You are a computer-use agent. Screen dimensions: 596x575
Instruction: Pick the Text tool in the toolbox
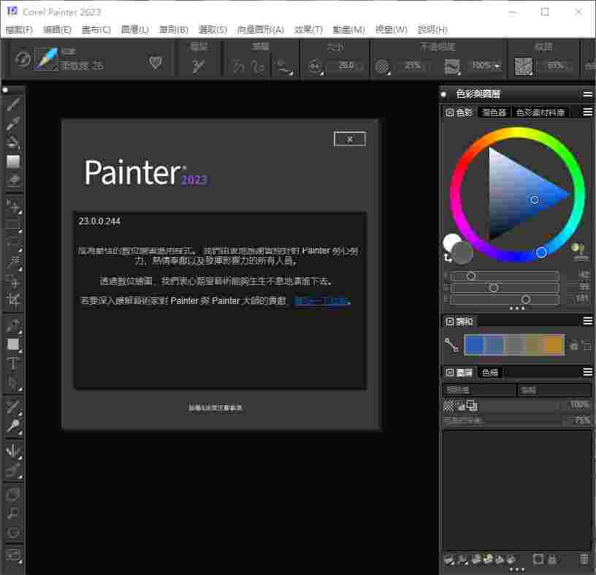pos(13,363)
